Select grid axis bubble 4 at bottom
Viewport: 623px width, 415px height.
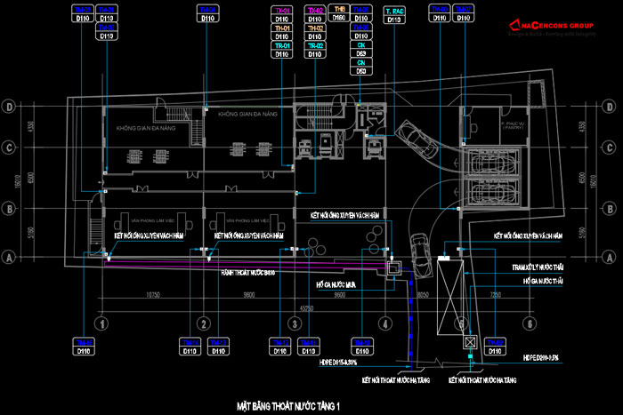click(x=384, y=323)
